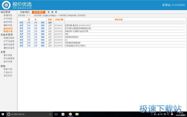Click 新建项目 in the sidebar
Screen dimensions: 187x117
coord(8,15)
